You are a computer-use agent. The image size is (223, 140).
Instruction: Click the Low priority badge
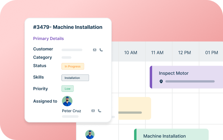68,89
